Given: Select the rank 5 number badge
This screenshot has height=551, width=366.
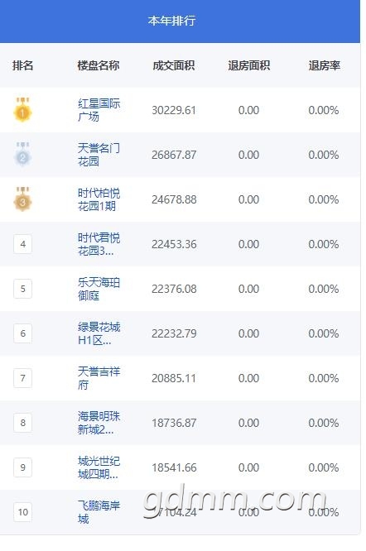Looking at the screenshot, I should (23, 289).
